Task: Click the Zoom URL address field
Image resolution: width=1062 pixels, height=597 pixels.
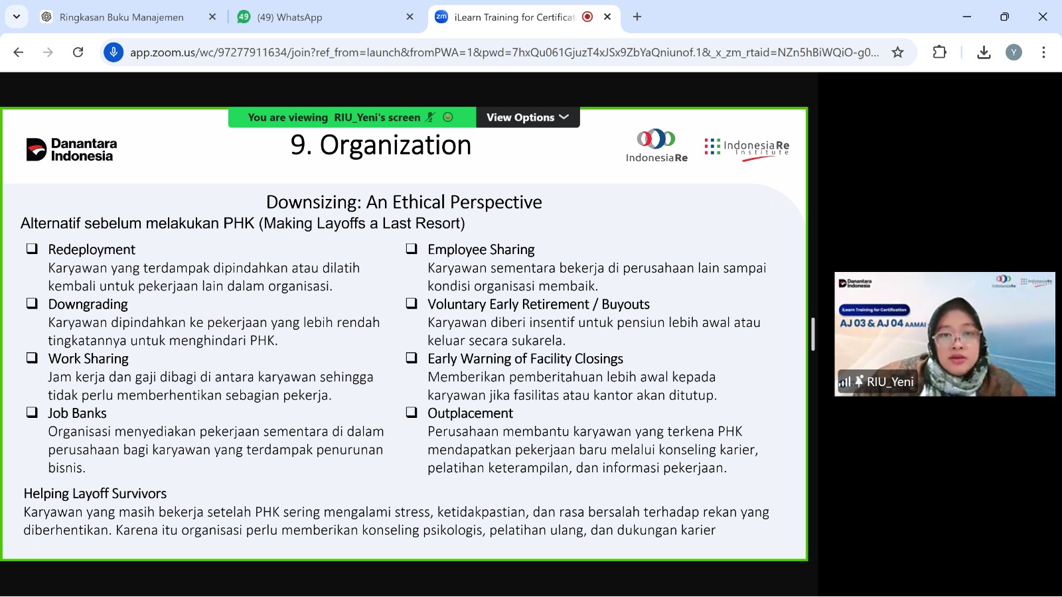Action: pos(504,52)
